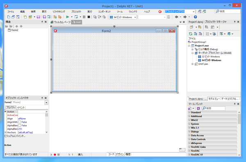Click the Pause debugger icon
This screenshot has height=162, width=246.
click(84, 17)
